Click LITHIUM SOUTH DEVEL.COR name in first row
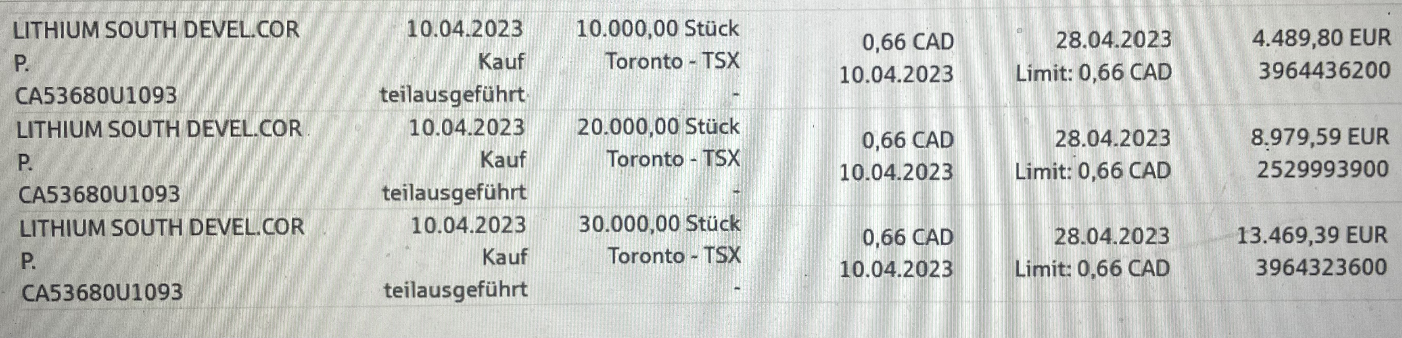 (156, 29)
